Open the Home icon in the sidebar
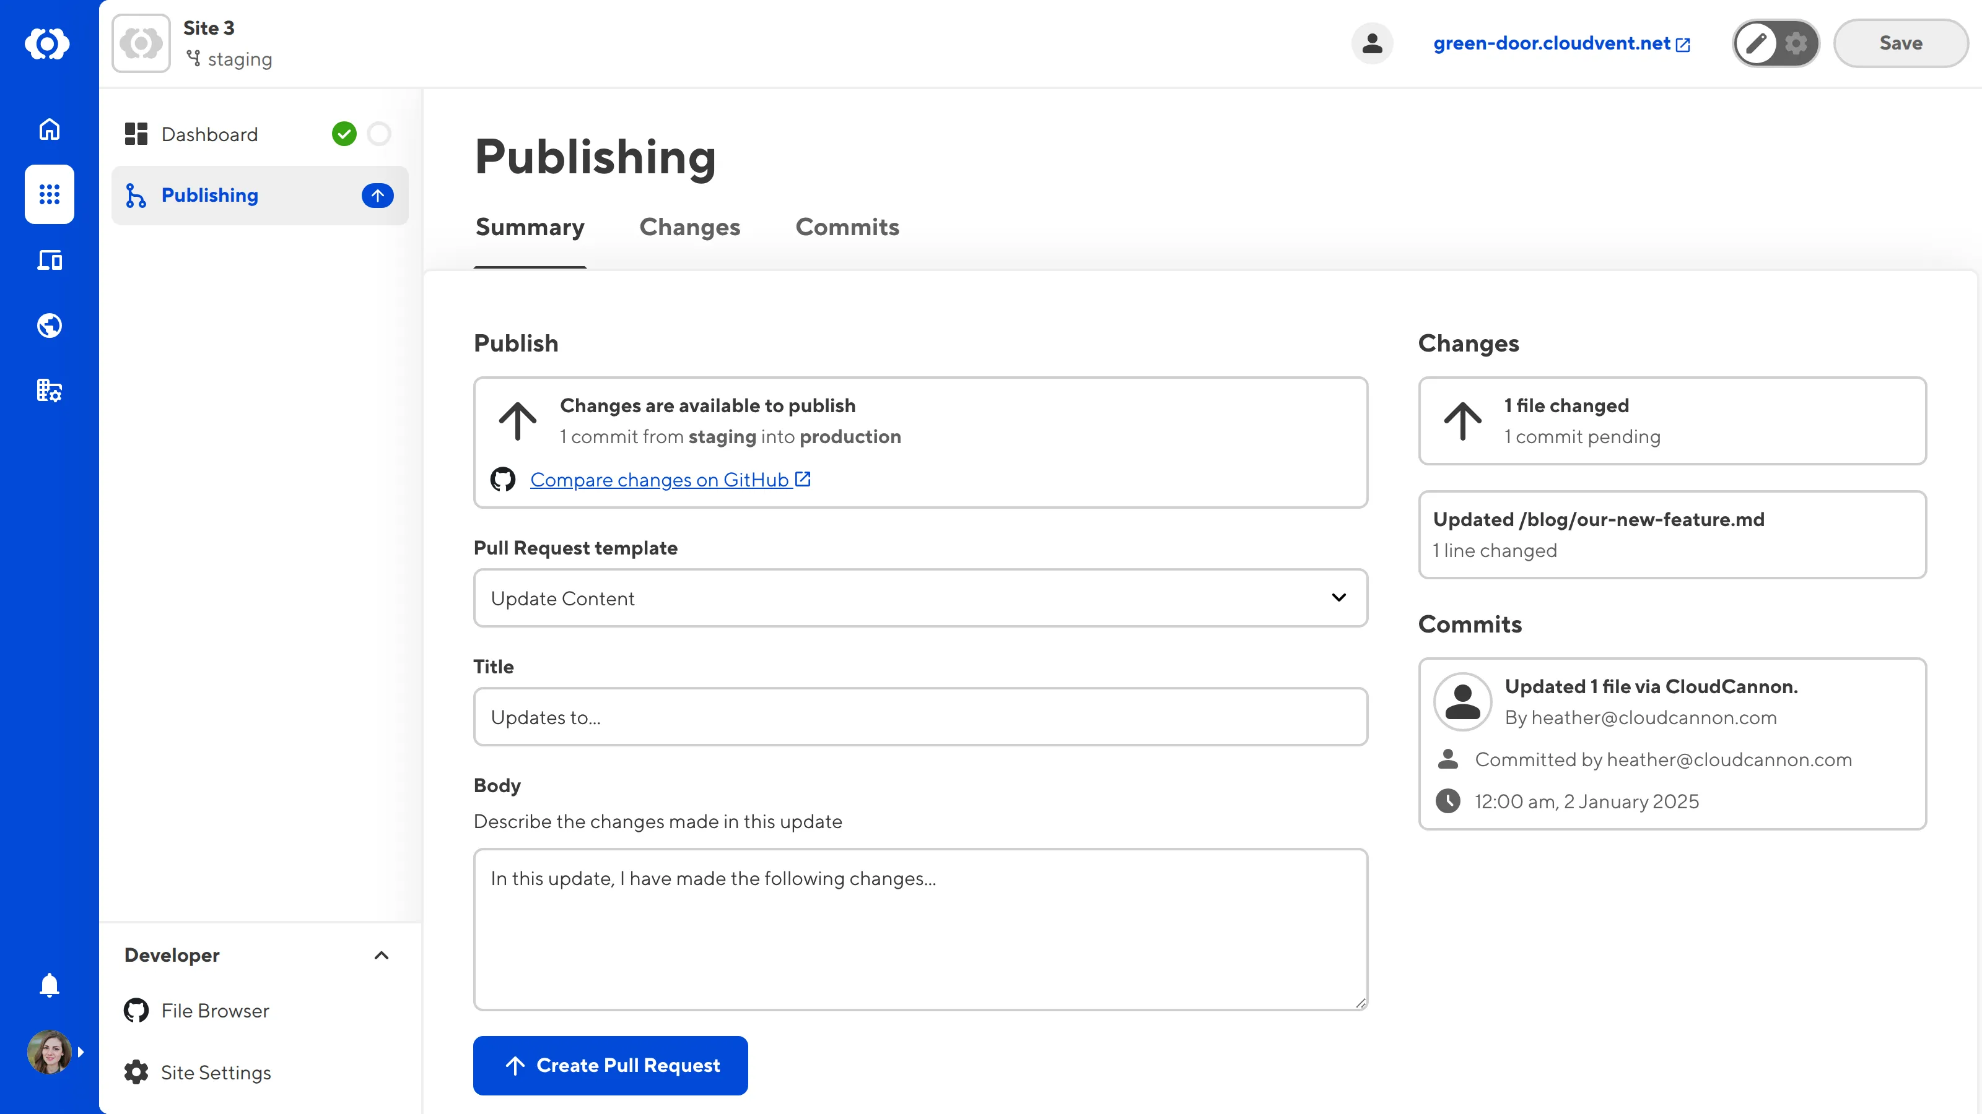This screenshot has width=1982, height=1114. (48, 129)
